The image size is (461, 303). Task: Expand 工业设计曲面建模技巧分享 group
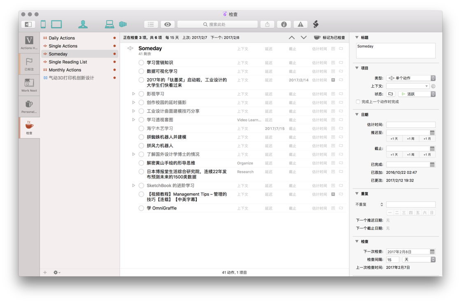[133, 111]
